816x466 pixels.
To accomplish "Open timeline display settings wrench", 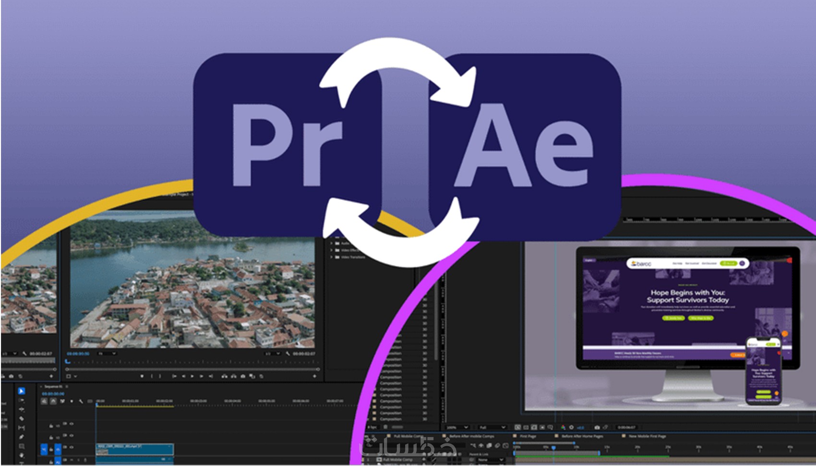I will point(81,401).
